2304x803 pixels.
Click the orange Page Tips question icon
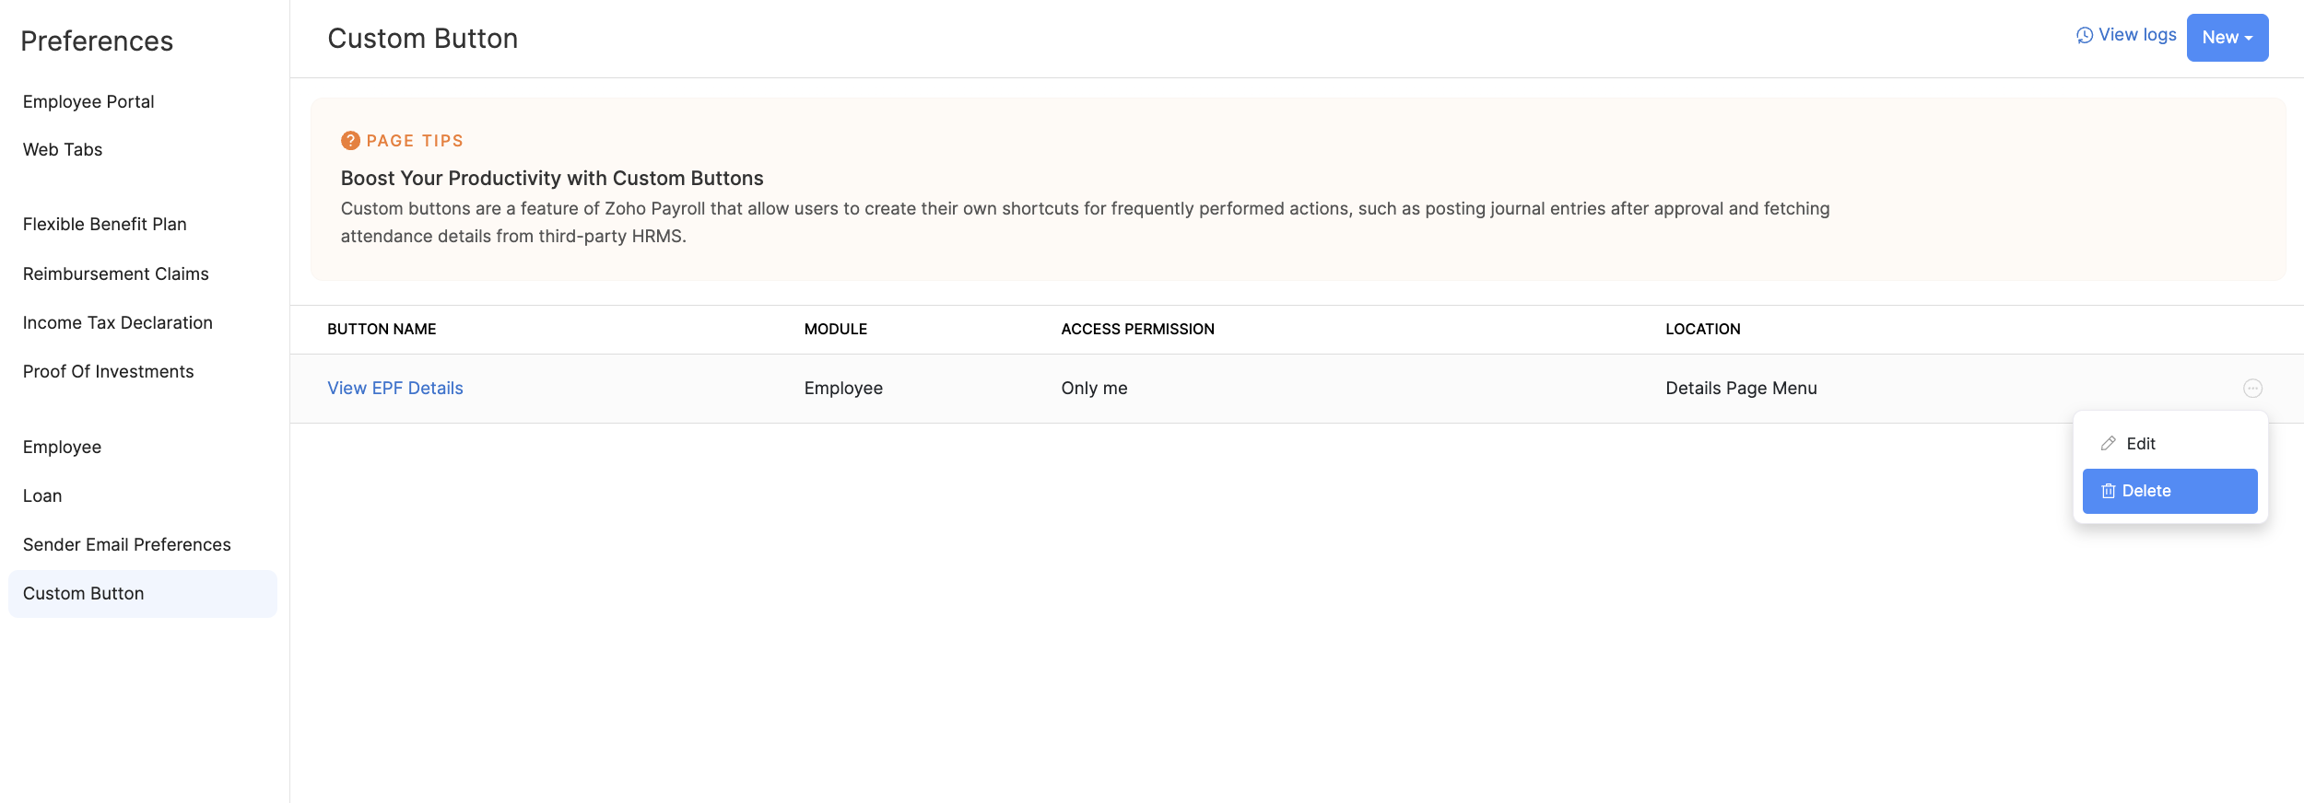coord(350,141)
